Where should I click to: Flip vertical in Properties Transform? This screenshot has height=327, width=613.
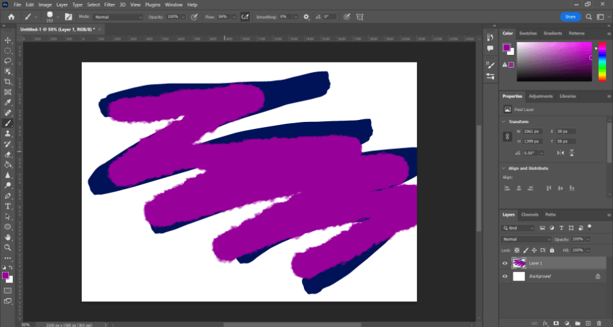pyautogui.click(x=572, y=153)
